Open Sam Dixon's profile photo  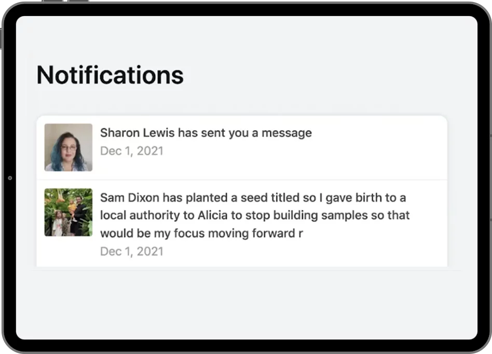69,212
